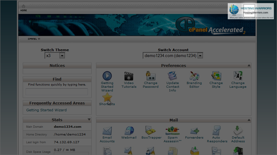Viewport: 277px width, 155px height.
Task: Open Spam Assassin
Action: click(x=172, y=131)
